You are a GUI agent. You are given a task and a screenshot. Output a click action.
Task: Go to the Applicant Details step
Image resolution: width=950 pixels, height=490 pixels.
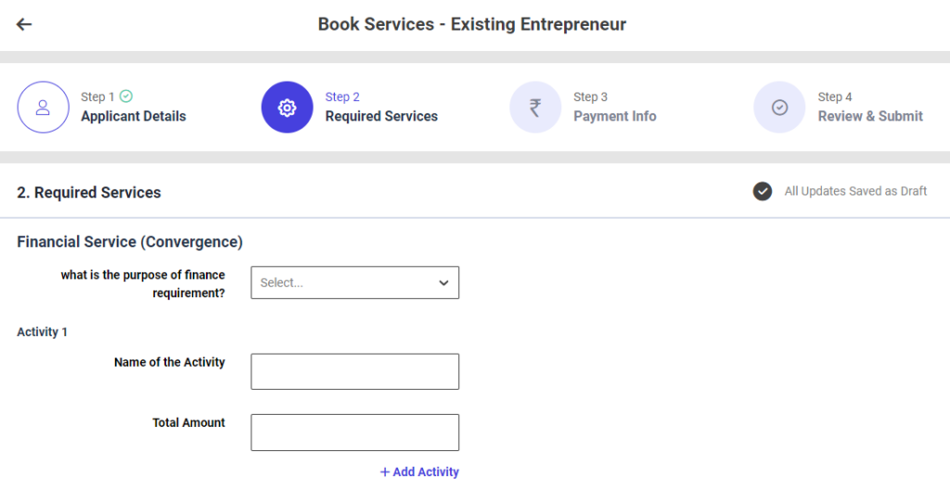click(133, 117)
